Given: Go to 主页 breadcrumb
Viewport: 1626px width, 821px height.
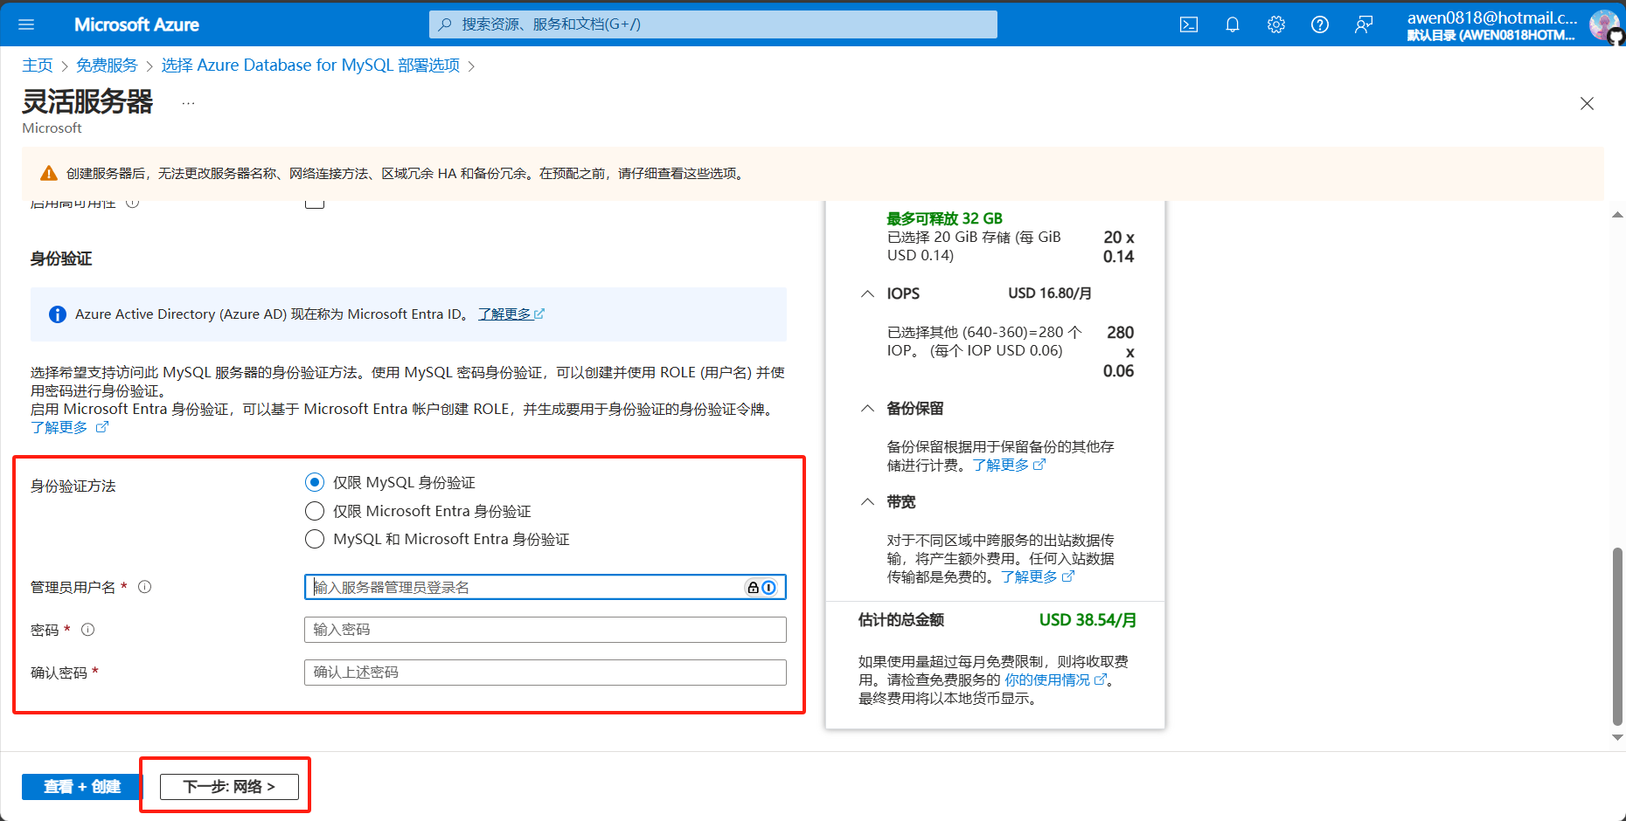Looking at the screenshot, I should [38, 66].
